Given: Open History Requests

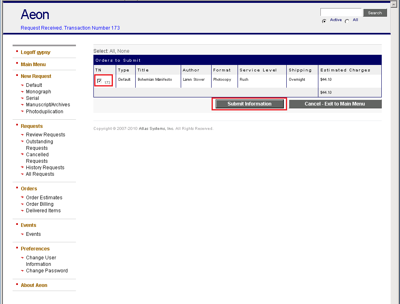Looking at the screenshot, I should (x=45, y=167).
